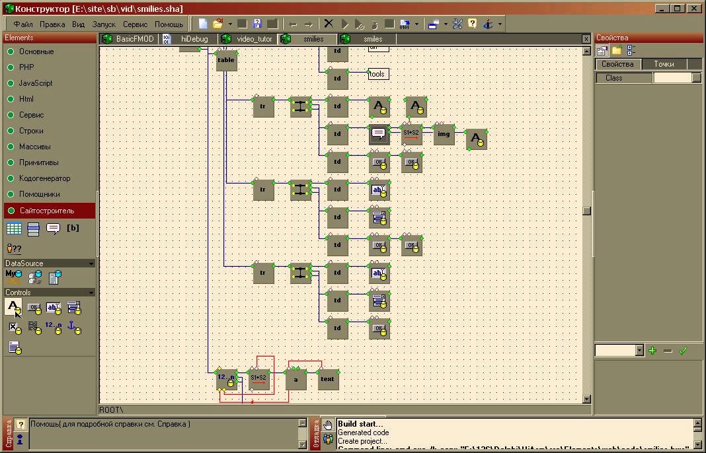Screen dimensions: 706x453
Task: Select the MySQL data source icon
Action: point(13,276)
